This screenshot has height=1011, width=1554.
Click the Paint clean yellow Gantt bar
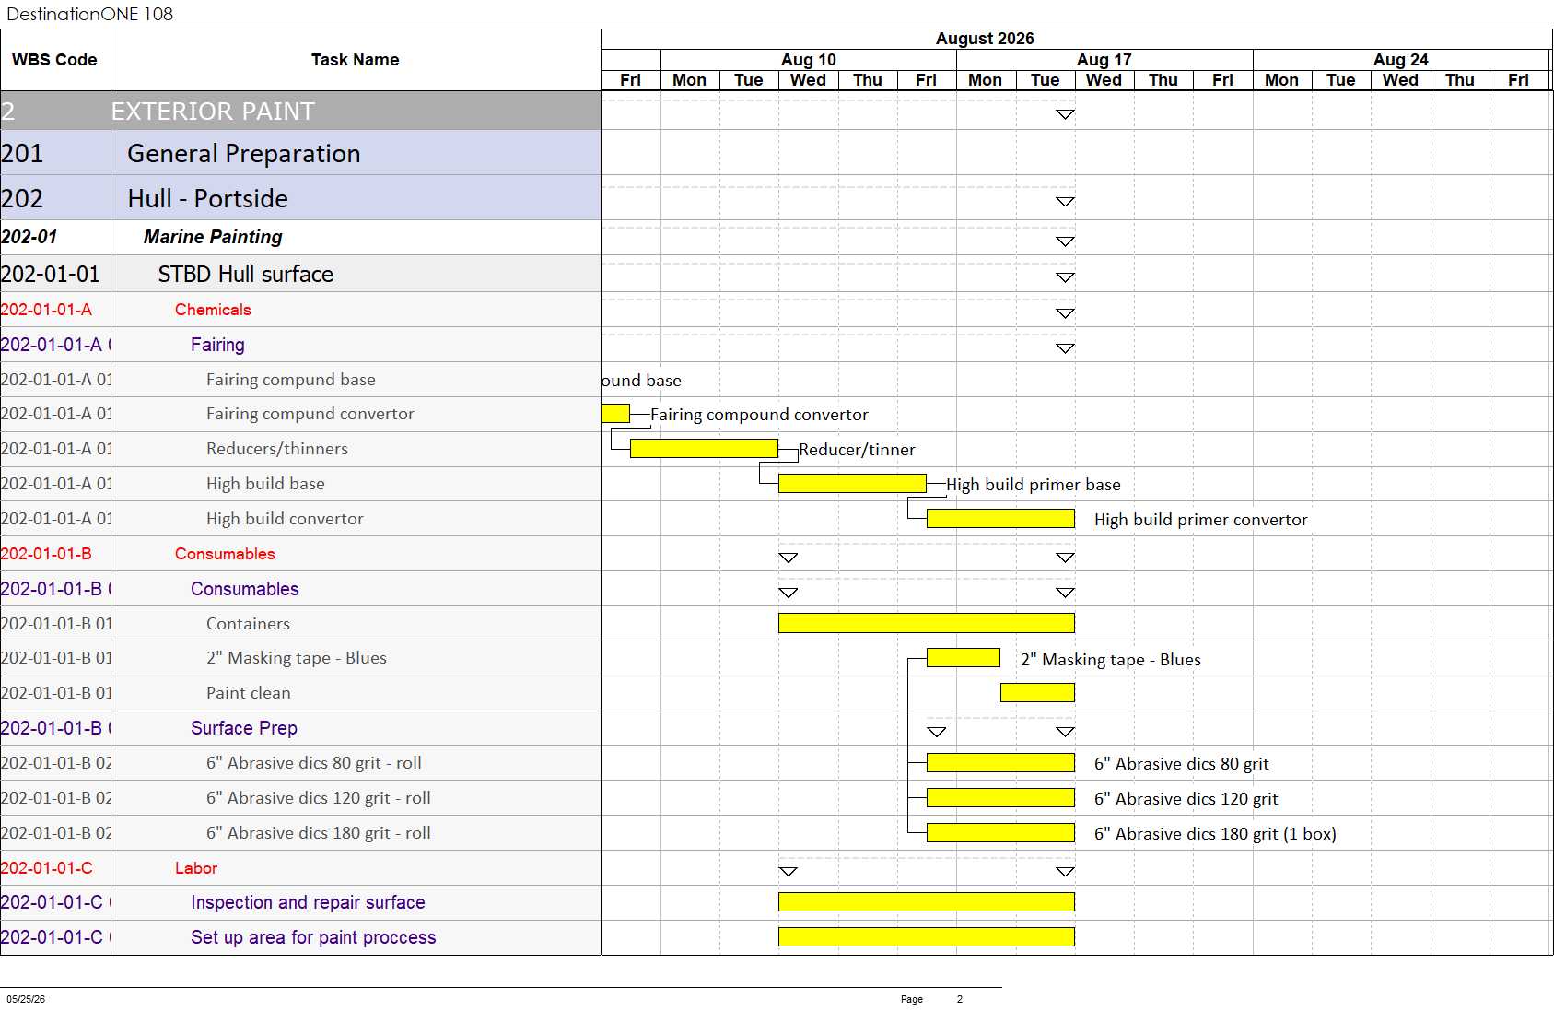1037,693
